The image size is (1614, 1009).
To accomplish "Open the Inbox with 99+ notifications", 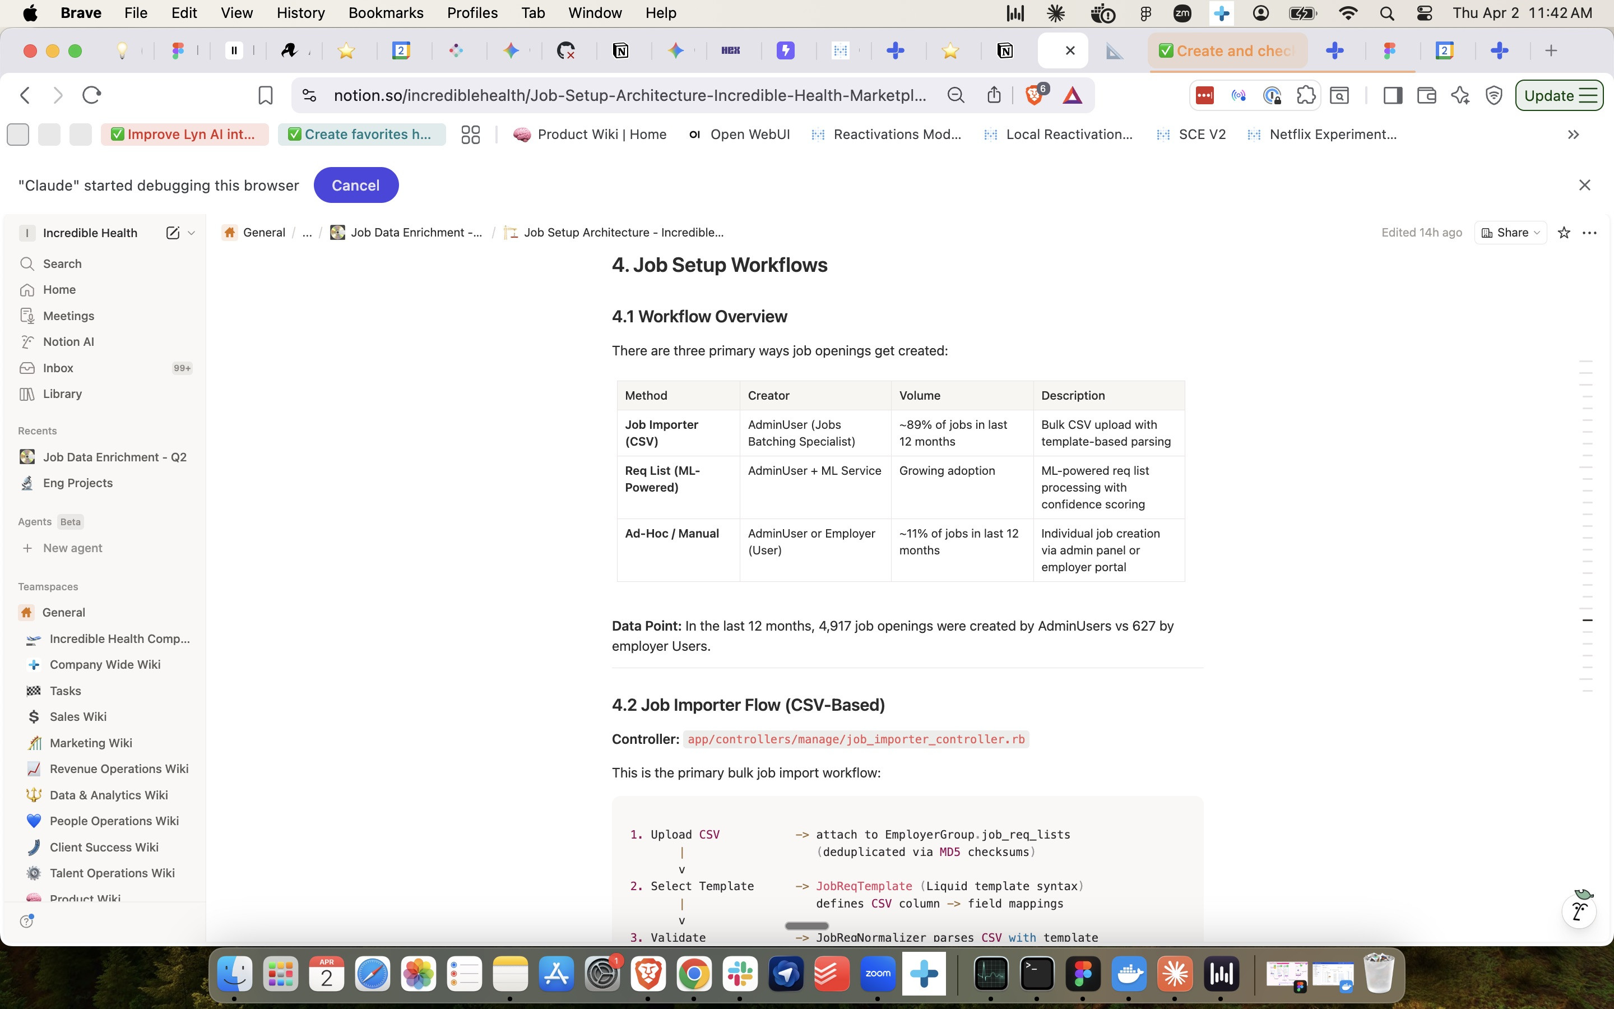I will tap(105, 368).
